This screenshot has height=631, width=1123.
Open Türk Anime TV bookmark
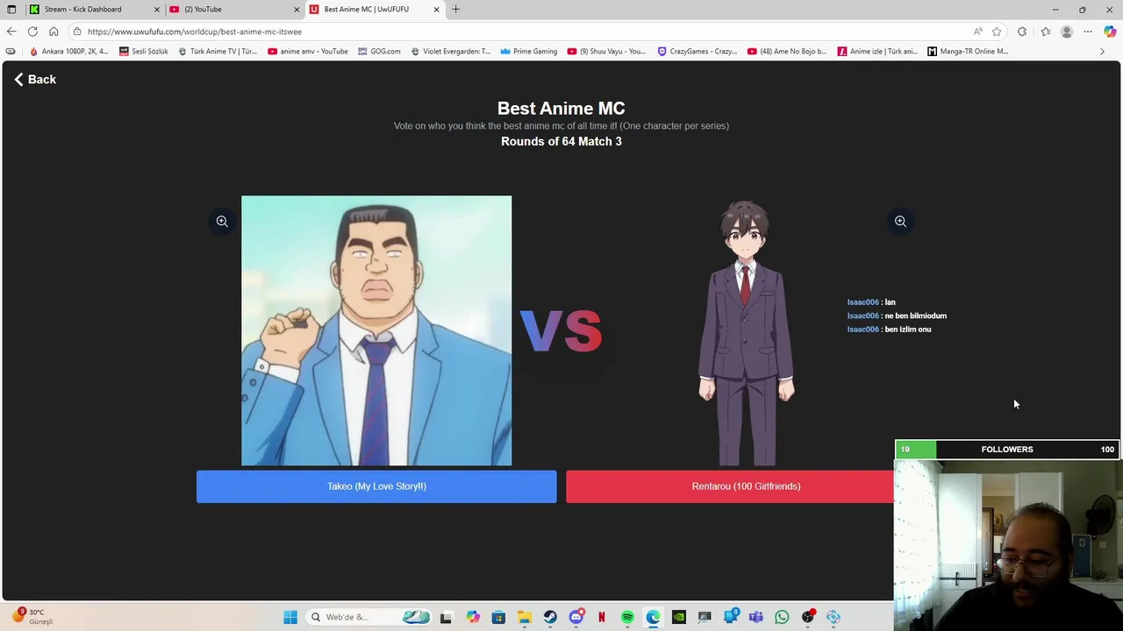[218, 52]
